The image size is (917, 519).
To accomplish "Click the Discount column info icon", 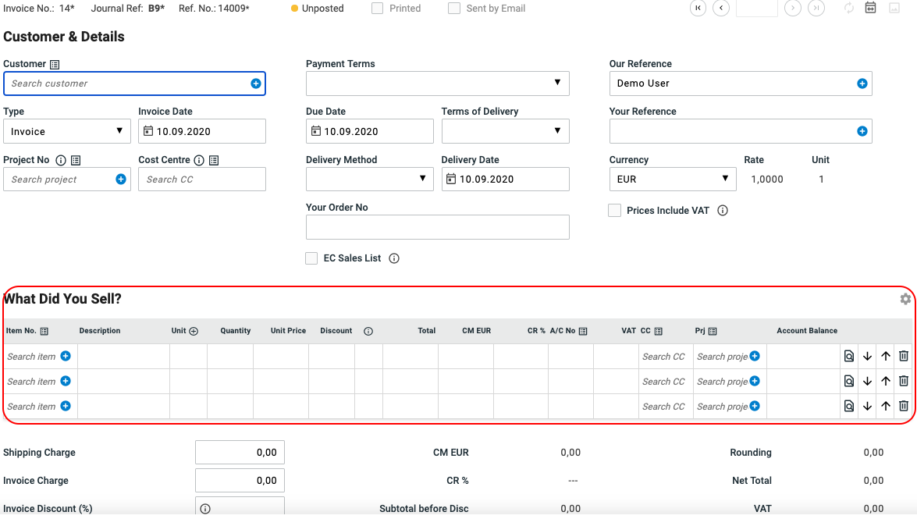I will coord(368,331).
